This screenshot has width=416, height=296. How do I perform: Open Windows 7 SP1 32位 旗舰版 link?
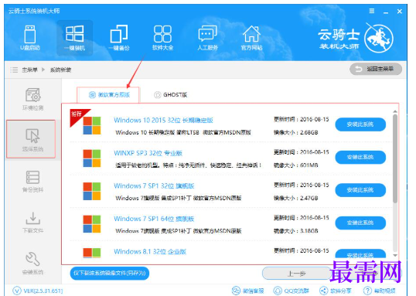point(154,186)
